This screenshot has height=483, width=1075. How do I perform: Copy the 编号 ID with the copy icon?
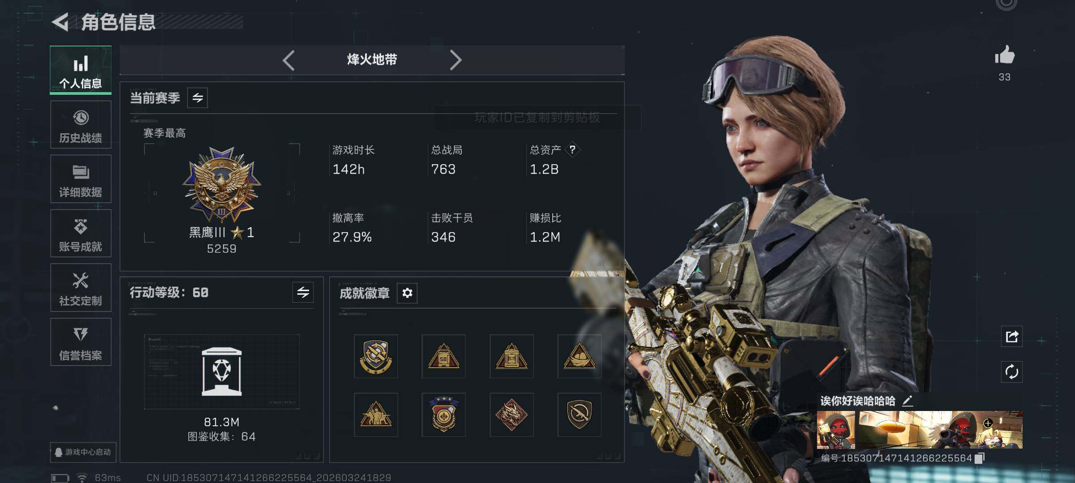(x=979, y=458)
